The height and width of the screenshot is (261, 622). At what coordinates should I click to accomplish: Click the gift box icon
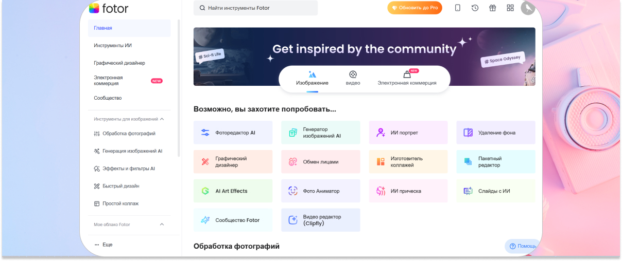coord(492,8)
